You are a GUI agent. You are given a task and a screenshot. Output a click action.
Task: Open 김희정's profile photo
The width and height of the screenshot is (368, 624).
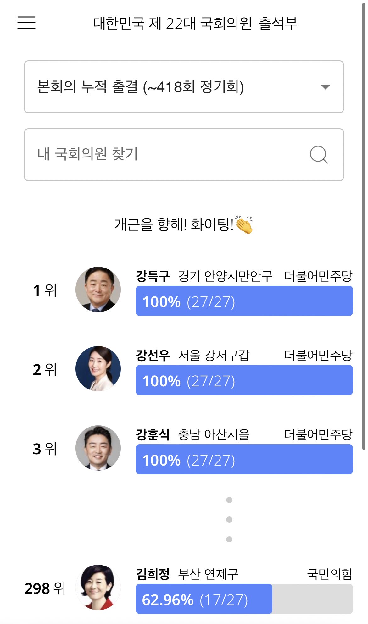pos(98,588)
